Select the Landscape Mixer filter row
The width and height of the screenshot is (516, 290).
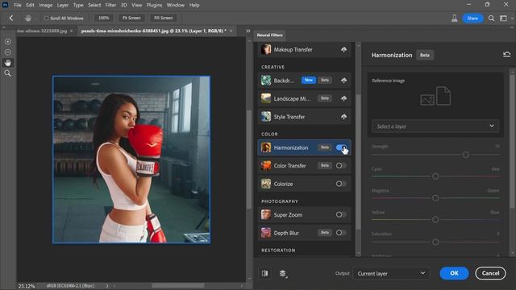click(x=304, y=98)
